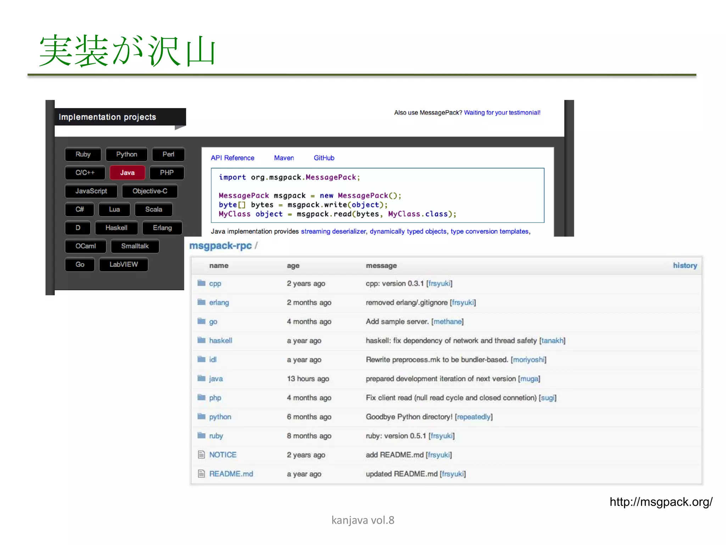Click the ruby folder icon
This screenshot has height=545, width=726.
pyautogui.click(x=201, y=435)
